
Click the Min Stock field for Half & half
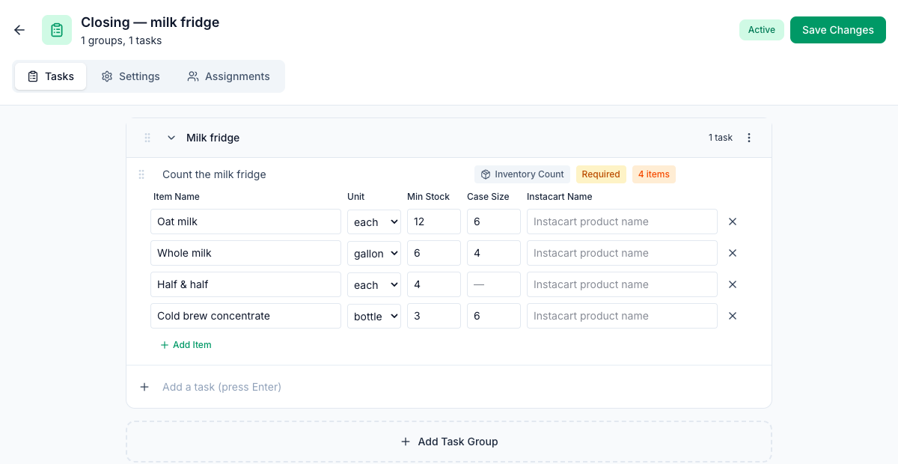[434, 284]
